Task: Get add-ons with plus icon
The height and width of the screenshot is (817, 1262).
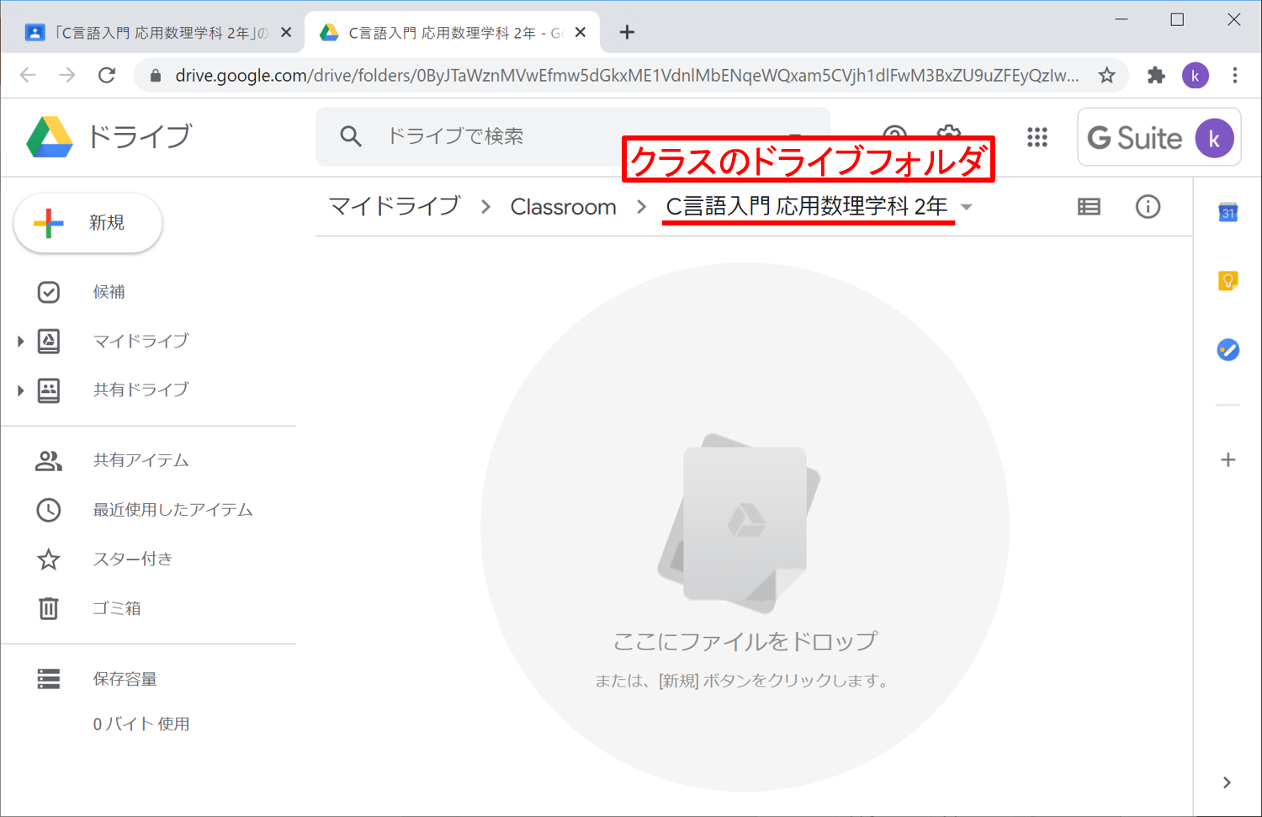Action: 1228,459
